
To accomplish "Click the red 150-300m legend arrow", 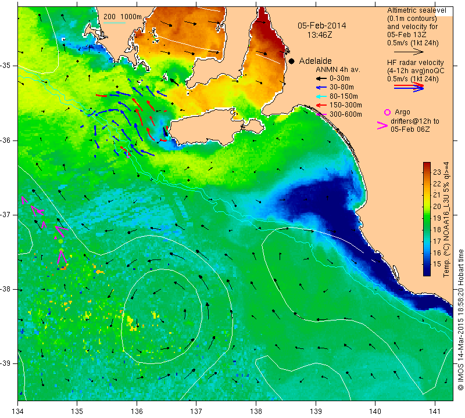I will pos(321,105).
